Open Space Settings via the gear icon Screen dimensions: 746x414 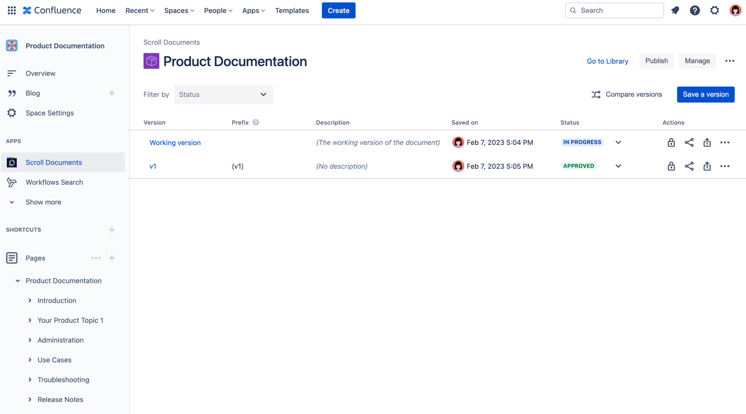pos(12,113)
